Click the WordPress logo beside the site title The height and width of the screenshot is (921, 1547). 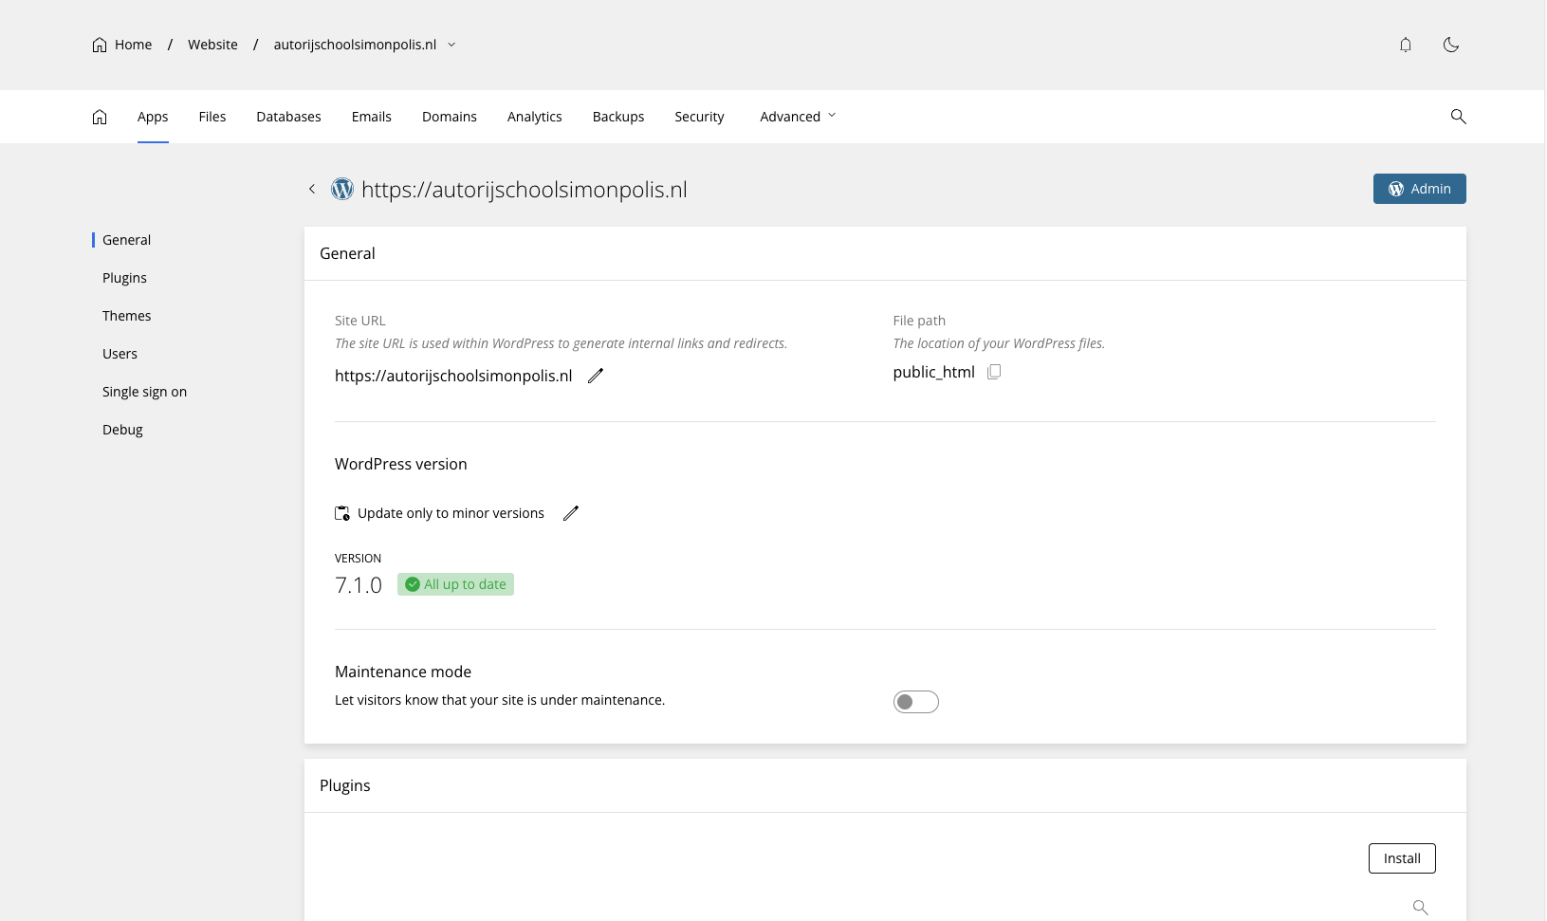(x=342, y=189)
